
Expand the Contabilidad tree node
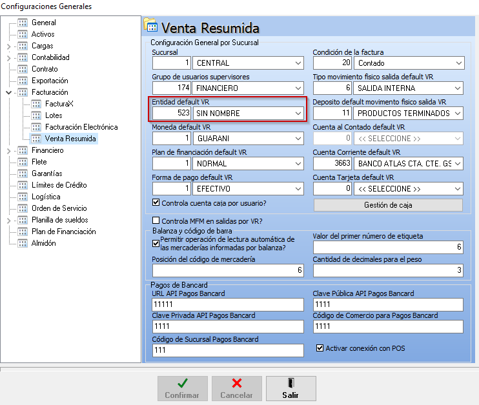8,58
